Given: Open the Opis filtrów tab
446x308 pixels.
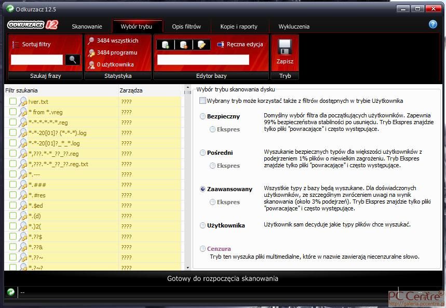Looking at the screenshot, I should (x=186, y=26).
